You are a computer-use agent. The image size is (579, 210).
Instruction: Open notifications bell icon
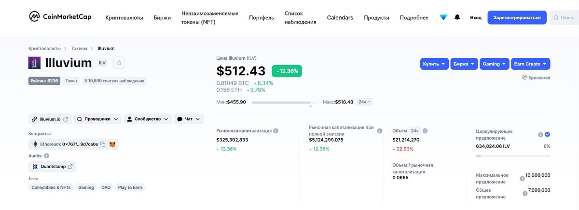457,17
